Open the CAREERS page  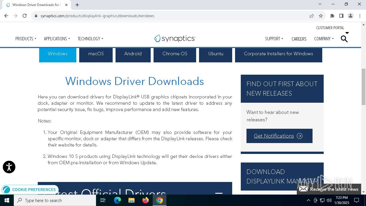(x=299, y=39)
